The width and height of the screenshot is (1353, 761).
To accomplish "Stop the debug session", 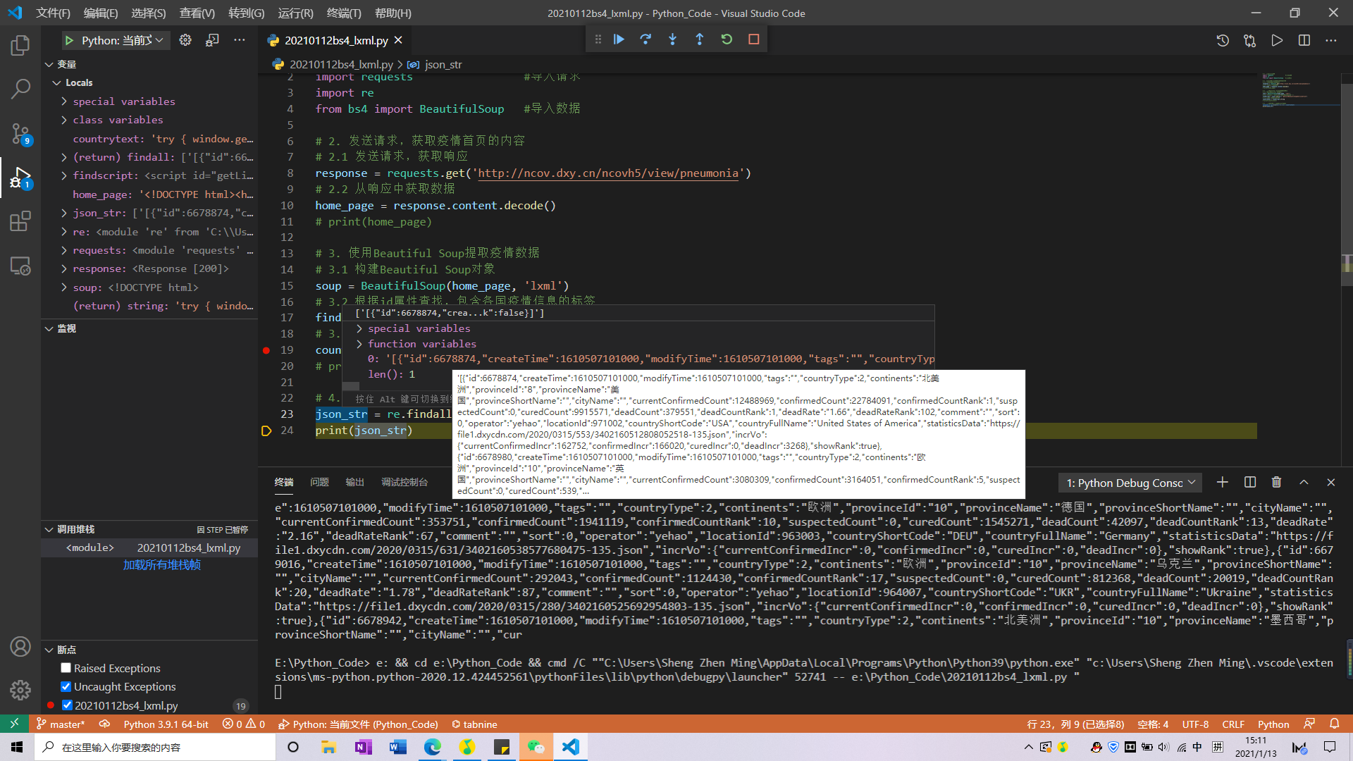I will tap(753, 39).
